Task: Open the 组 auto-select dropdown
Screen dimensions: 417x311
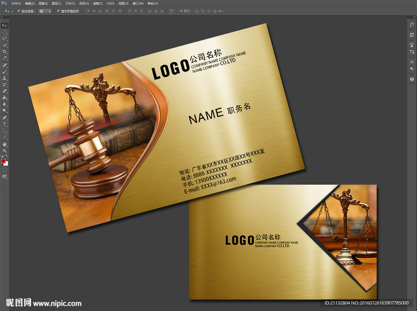Action: click(x=45, y=11)
